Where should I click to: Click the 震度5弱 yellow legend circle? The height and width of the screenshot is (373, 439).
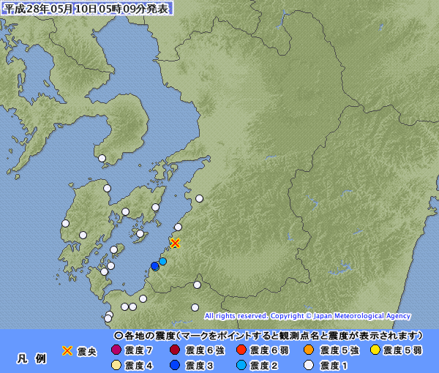point(375,350)
